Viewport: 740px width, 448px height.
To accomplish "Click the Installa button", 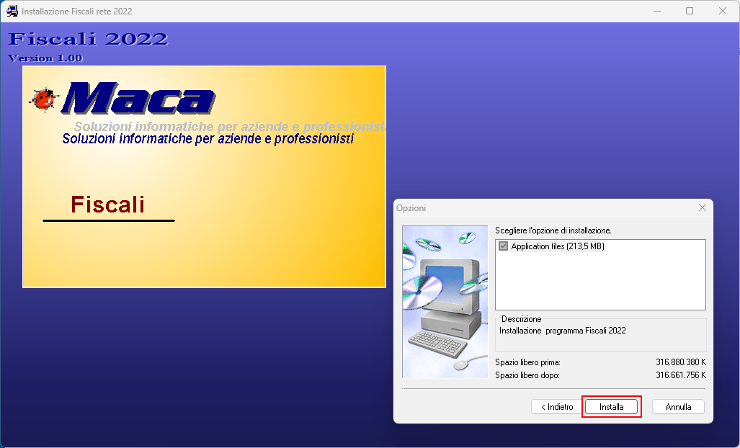I will [x=611, y=406].
